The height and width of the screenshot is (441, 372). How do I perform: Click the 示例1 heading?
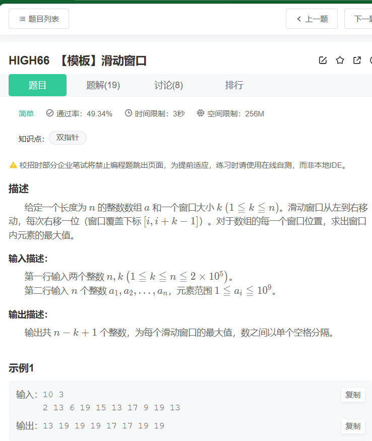point(21,368)
